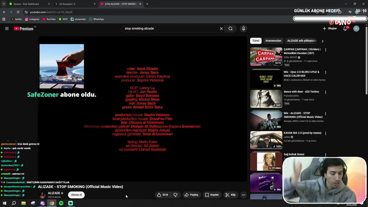Open Windows taskbar search
This screenshot has height=207, width=368.
[x=14, y=203]
